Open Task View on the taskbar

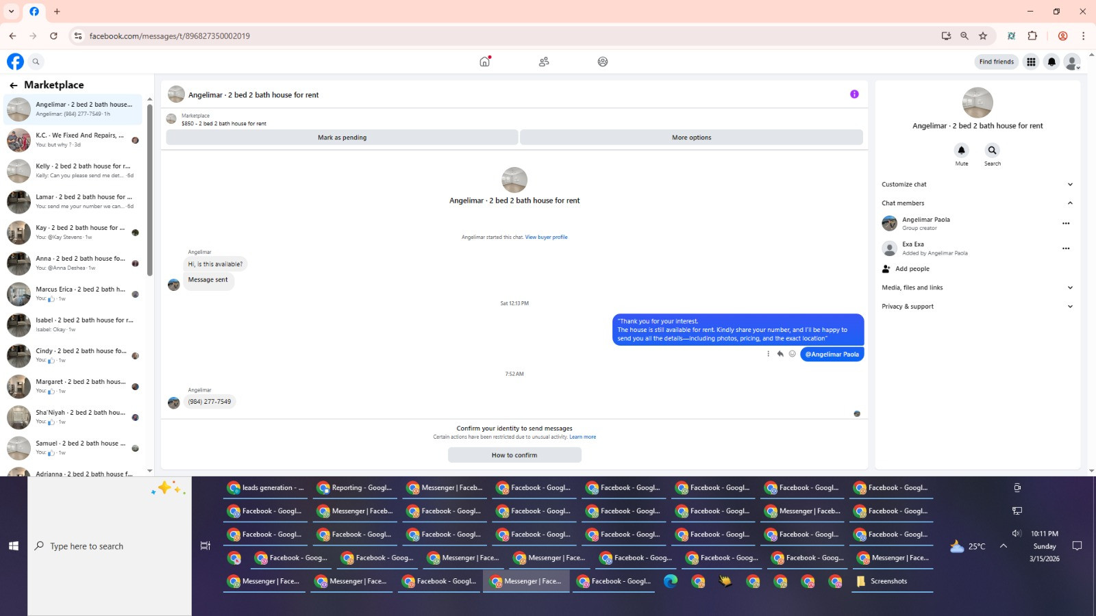click(x=205, y=546)
